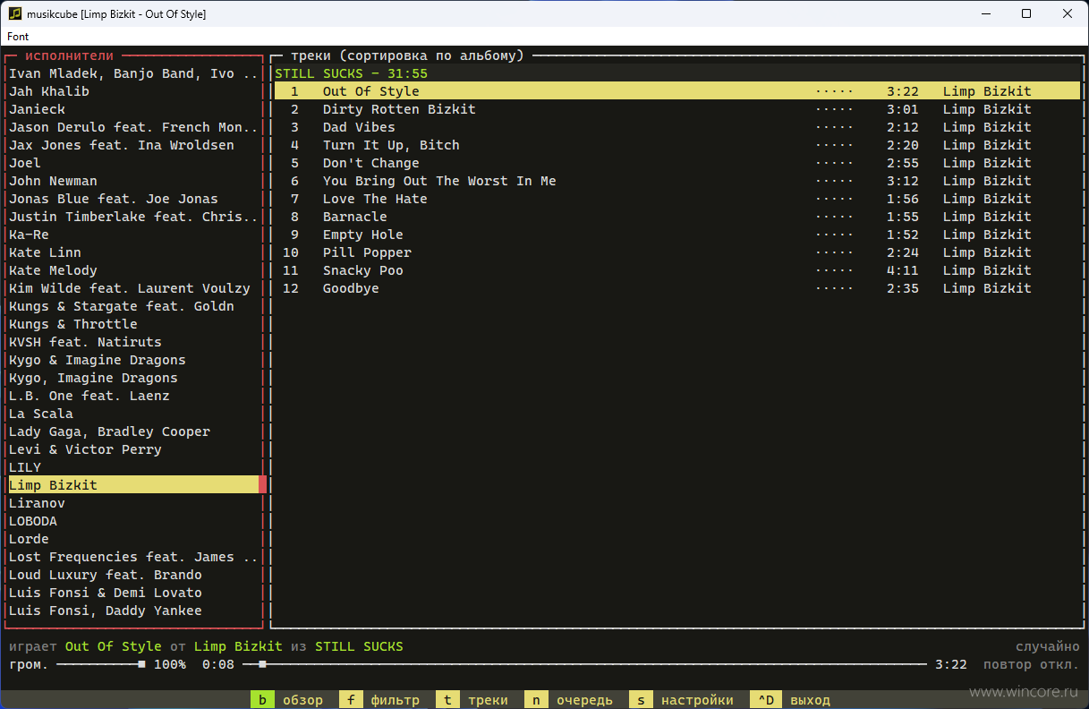
Task: Click the playback seek bar handle
Action: click(x=261, y=664)
